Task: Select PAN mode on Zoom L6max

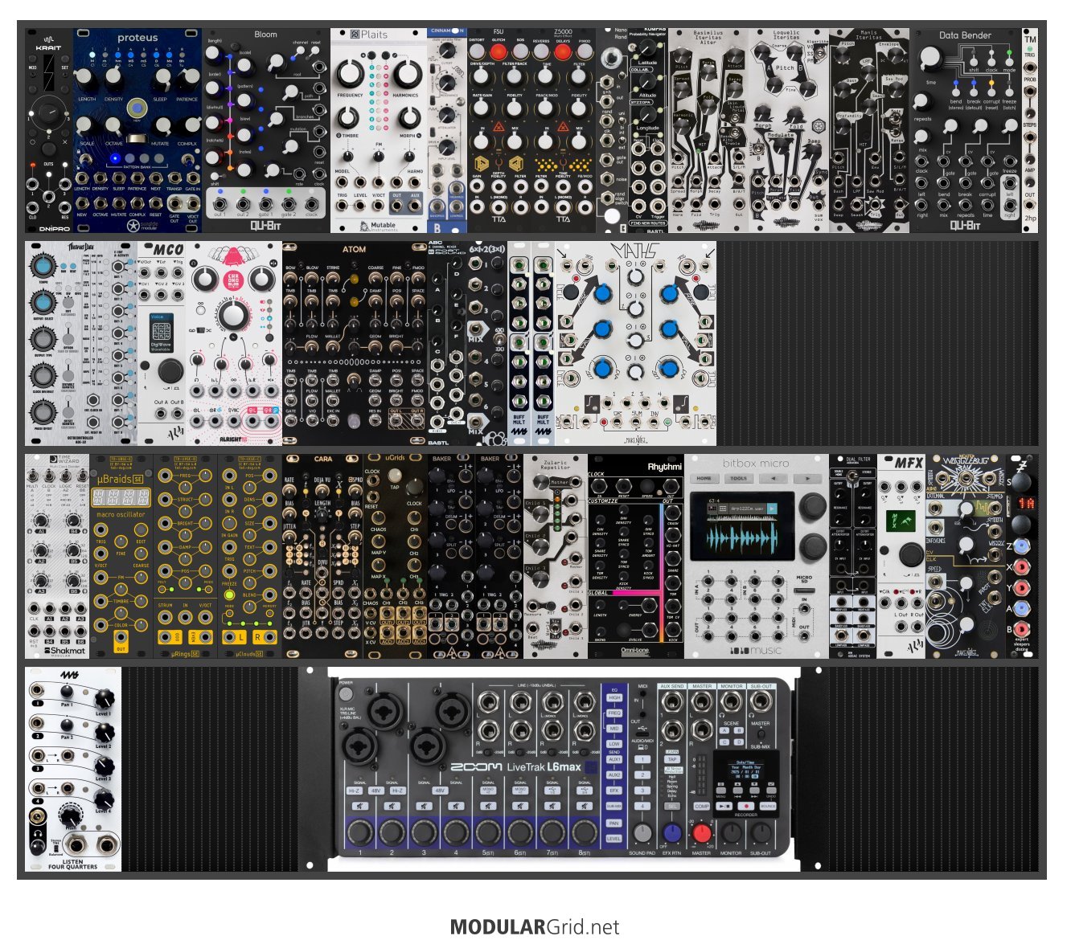Action: coord(614,823)
